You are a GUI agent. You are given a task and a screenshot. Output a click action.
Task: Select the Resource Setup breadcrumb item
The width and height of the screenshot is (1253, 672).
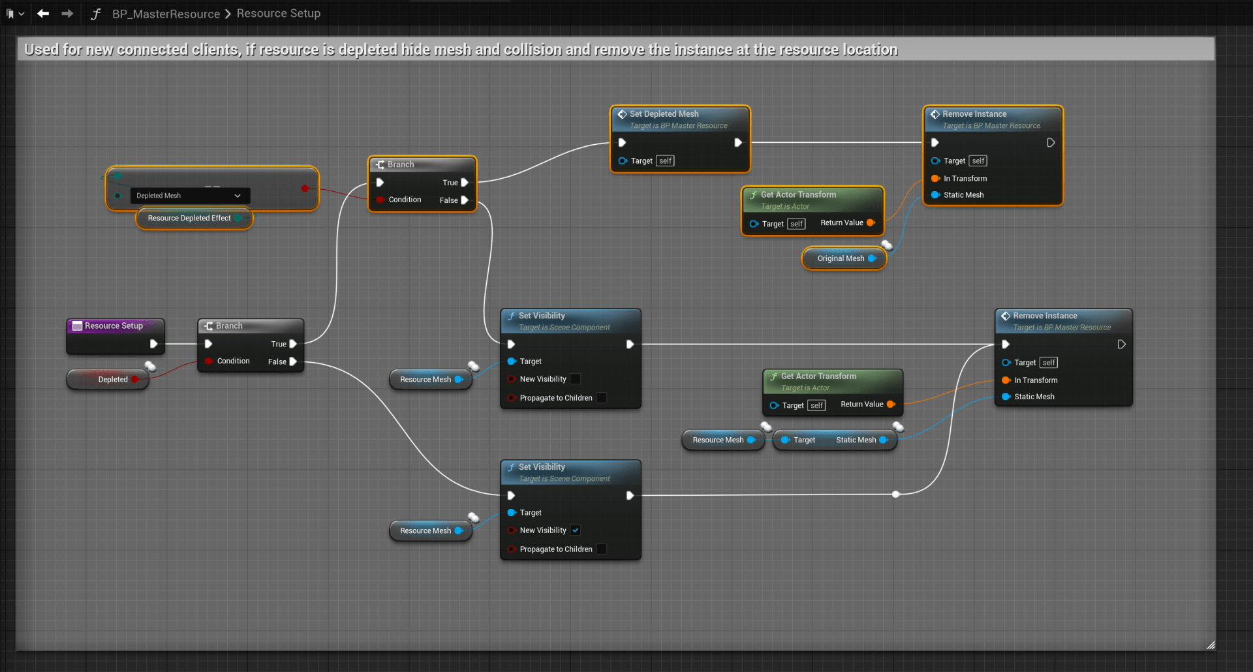(x=279, y=14)
